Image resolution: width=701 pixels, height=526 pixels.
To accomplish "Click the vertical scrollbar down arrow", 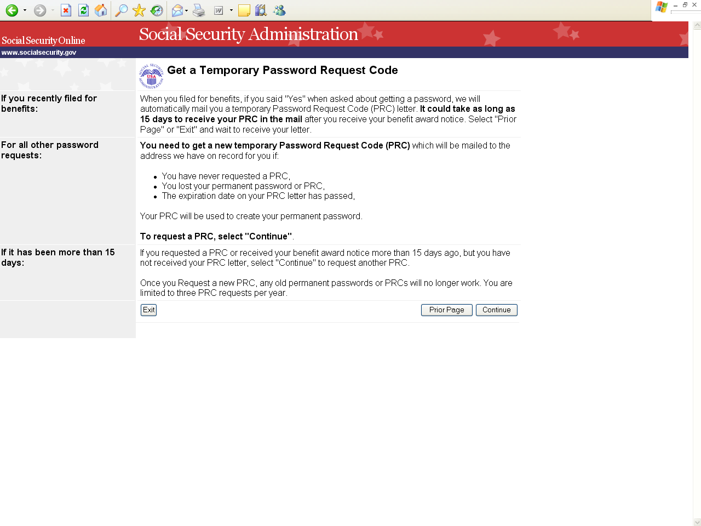I will pyautogui.click(x=697, y=522).
